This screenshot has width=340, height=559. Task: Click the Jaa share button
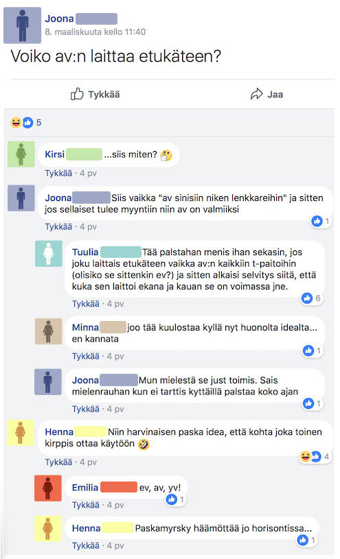(267, 94)
